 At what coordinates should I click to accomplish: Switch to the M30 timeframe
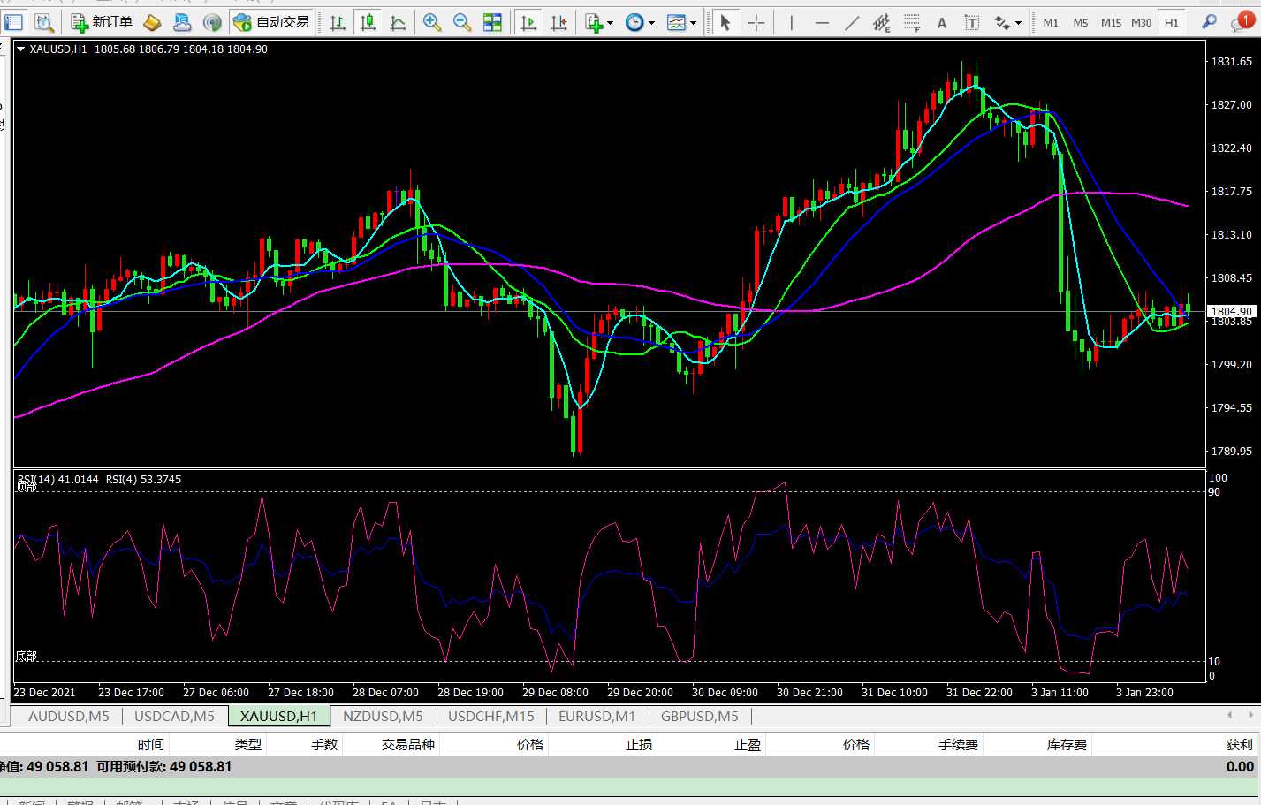pyautogui.click(x=1141, y=22)
